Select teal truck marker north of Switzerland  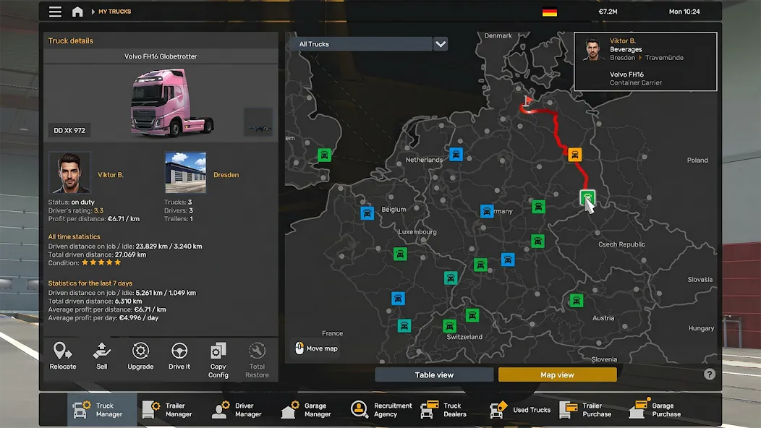[451, 278]
